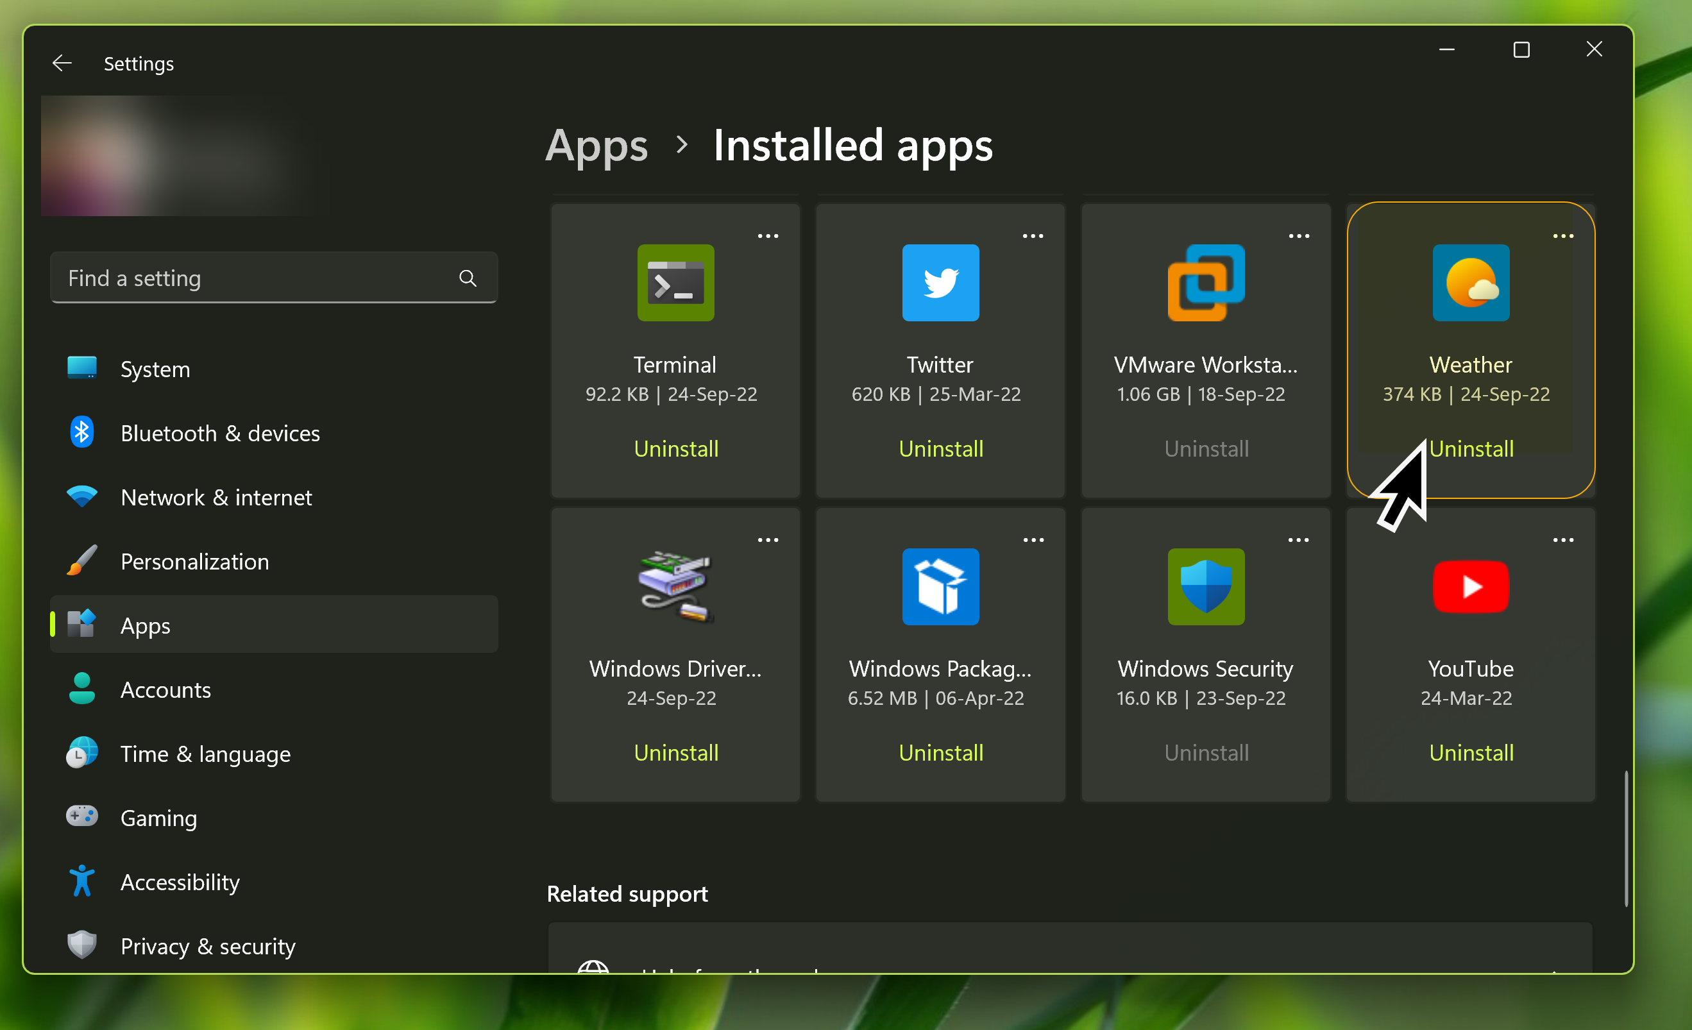Click the Windows Driver package icon
The height and width of the screenshot is (1030, 1692).
(x=675, y=586)
